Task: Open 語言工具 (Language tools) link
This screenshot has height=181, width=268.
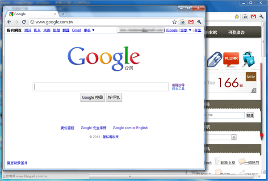Action: pyautogui.click(x=178, y=89)
